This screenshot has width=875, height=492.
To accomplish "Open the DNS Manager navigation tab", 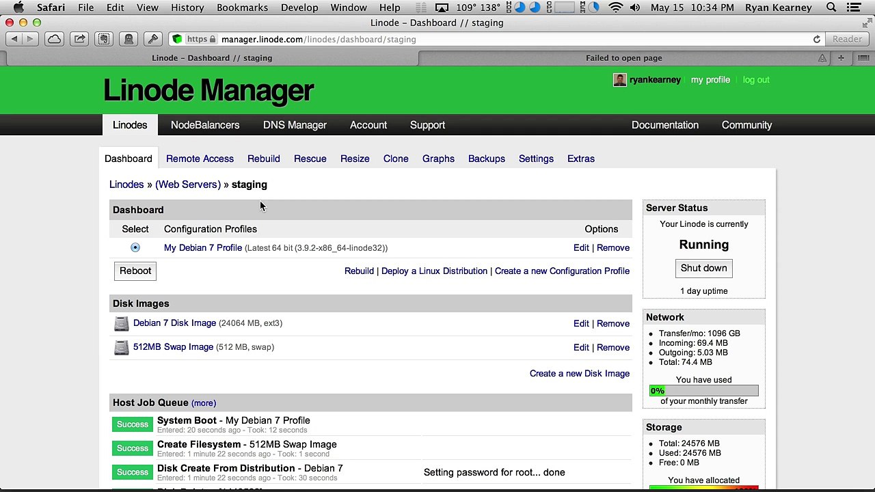I will [x=295, y=125].
